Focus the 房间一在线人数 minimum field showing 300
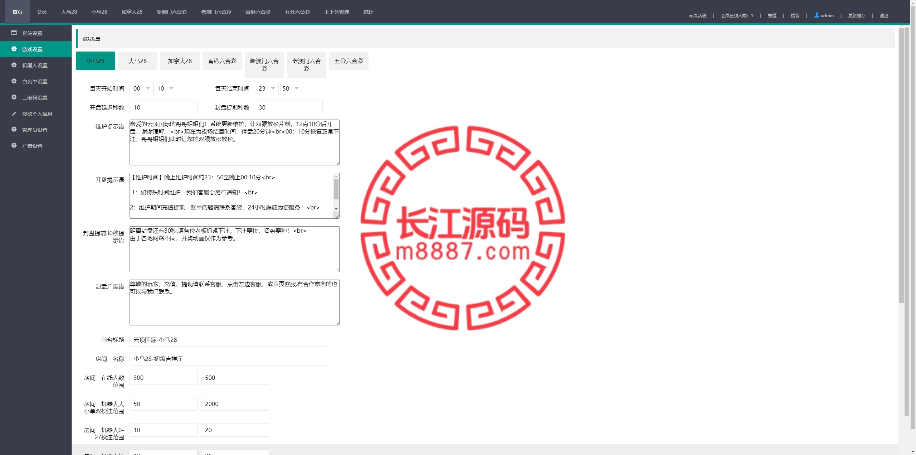This screenshot has height=455, width=916. tap(164, 378)
